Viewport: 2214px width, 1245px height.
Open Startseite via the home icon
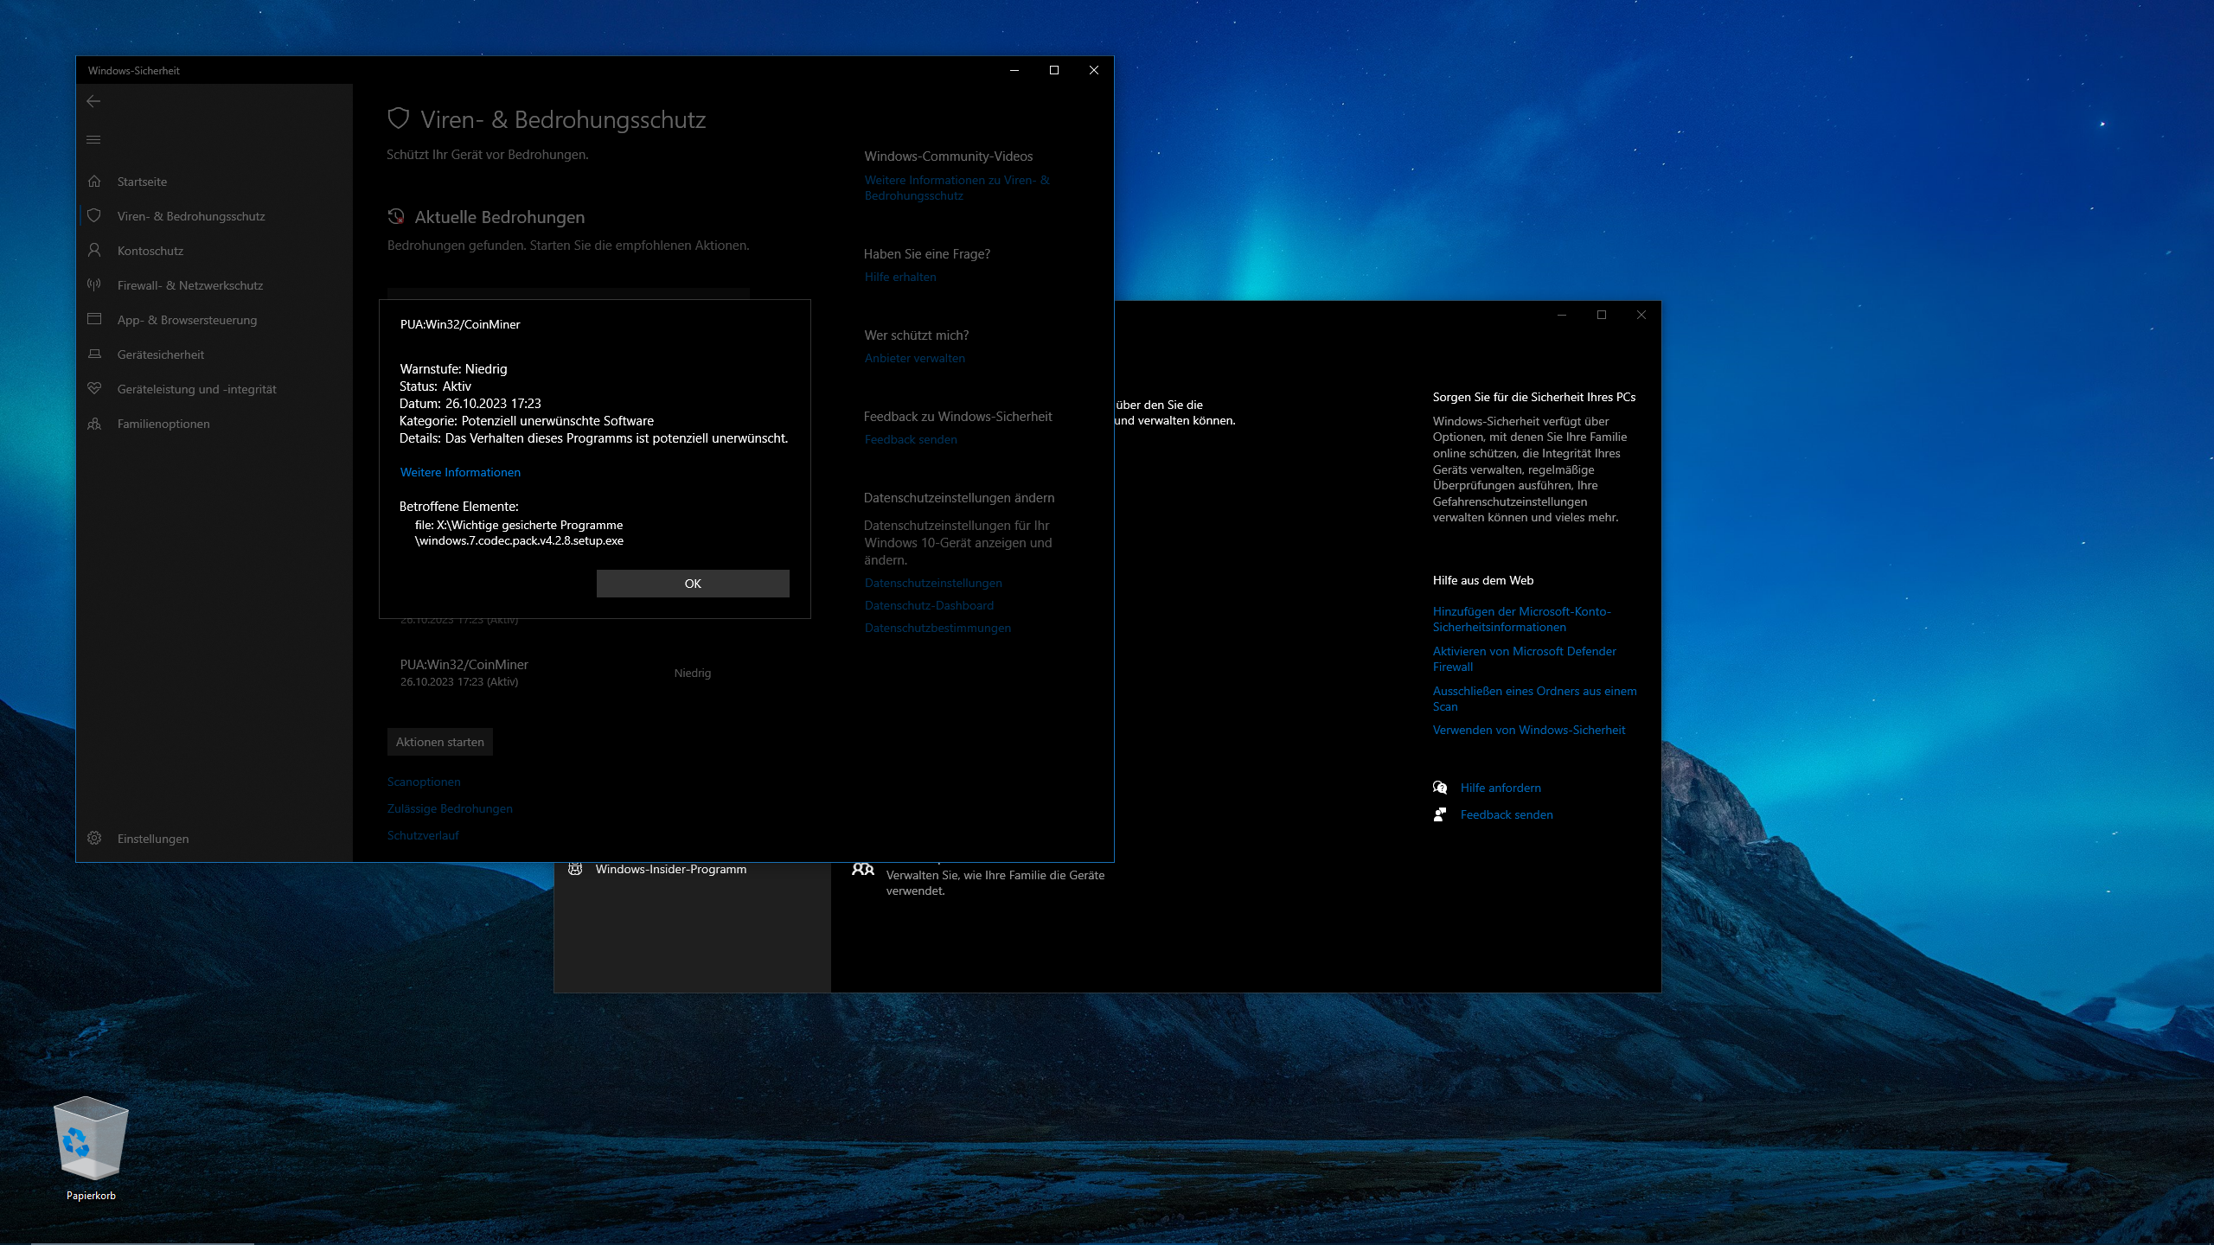[95, 182]
